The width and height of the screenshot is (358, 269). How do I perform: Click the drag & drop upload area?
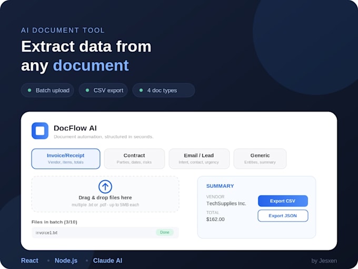(x=105, y=194)
